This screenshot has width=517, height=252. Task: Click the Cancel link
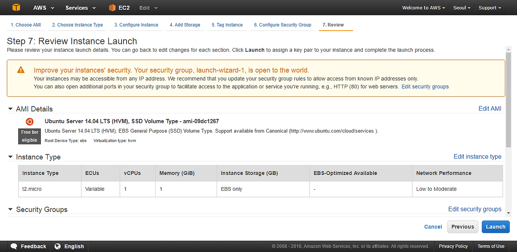point(433,227)
